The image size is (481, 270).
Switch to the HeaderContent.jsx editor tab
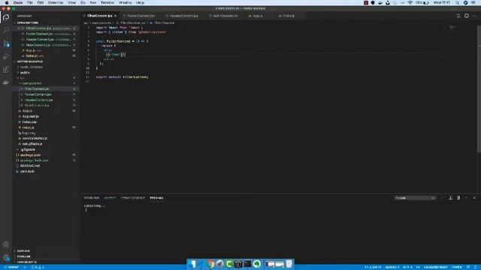(183, 16)
